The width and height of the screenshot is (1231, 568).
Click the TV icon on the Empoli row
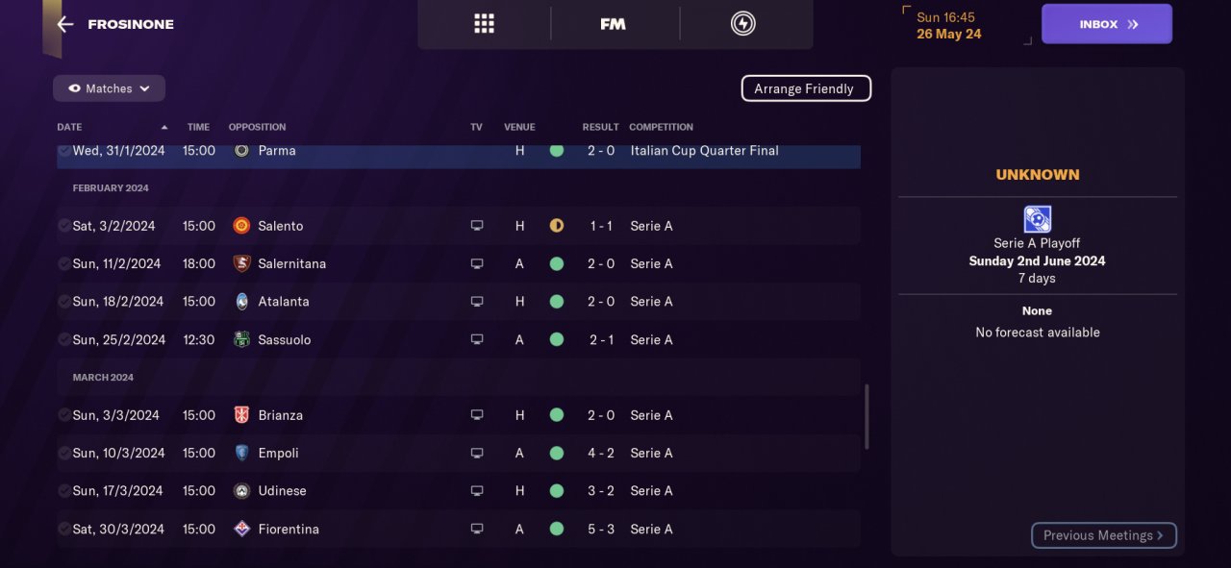[x=476, y=453]
